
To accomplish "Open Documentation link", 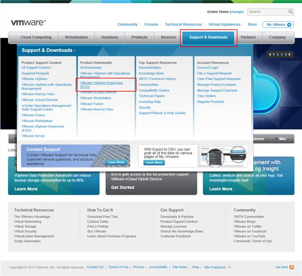I will [x=150, y=68].
